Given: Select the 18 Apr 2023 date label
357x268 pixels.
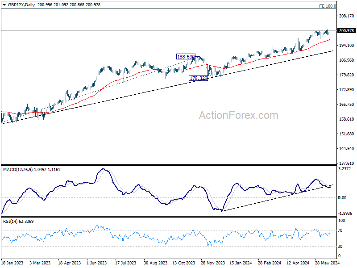Looking at the screenshot, I should click(70, 263).
